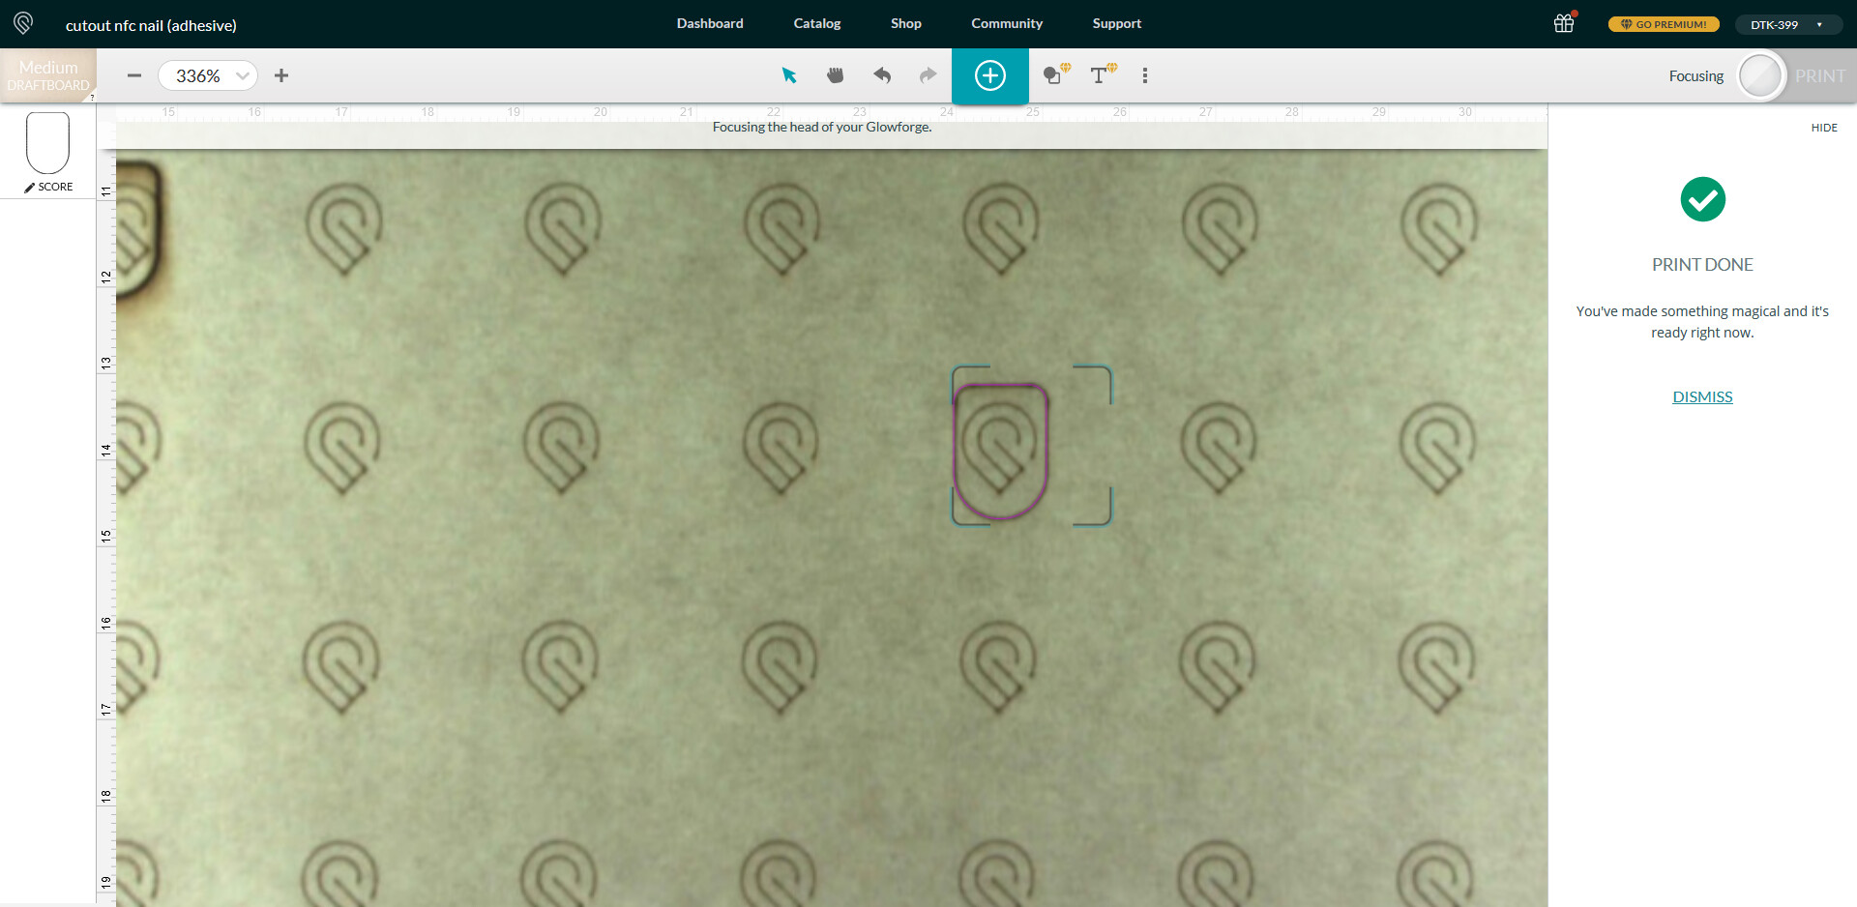Image resolution: width=1857 pixels, height=907 pixels.
Task: Select the SCORE step thumbnail
Action: click(x=48, y=152)
